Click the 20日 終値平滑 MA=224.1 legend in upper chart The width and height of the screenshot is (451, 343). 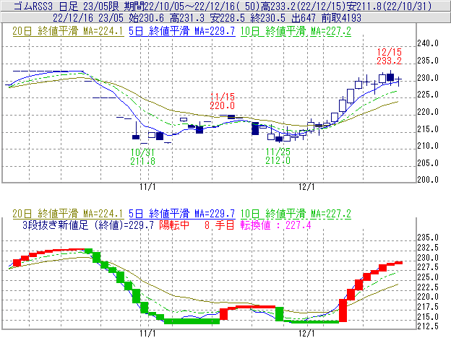click(68, 31)
